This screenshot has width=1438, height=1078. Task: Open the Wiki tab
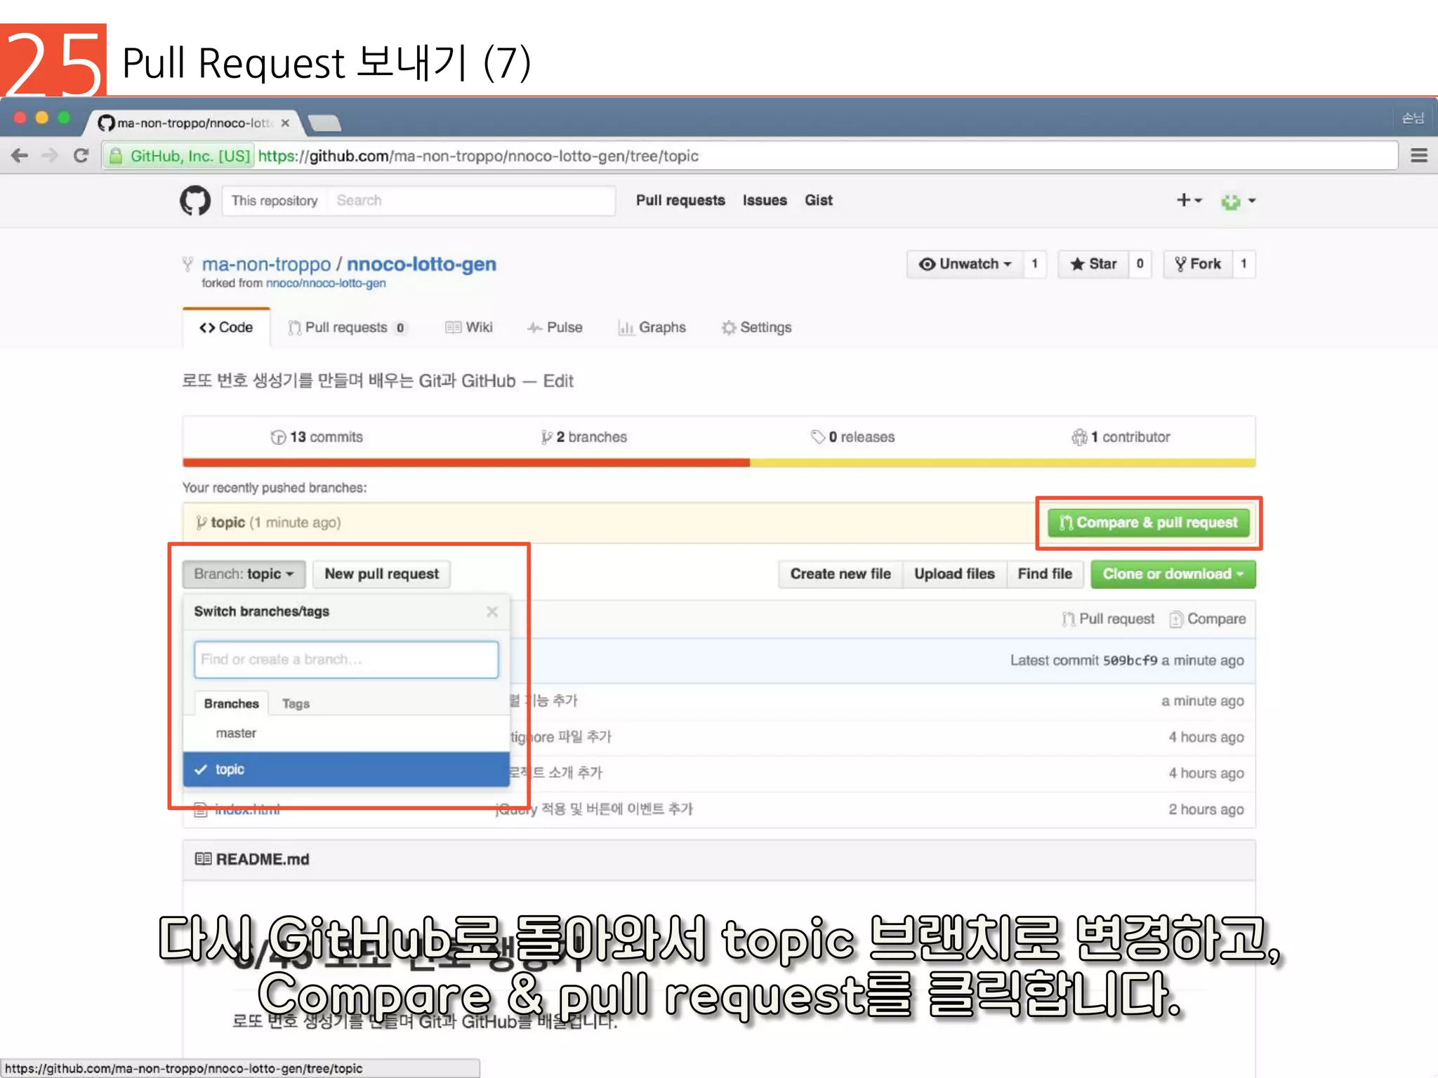click(469, 328)
